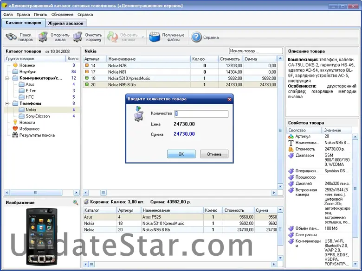Click the Nokia N95 phone image thumbnail
The width and height of the screenshot is (362, 271).
pos(42,237)
